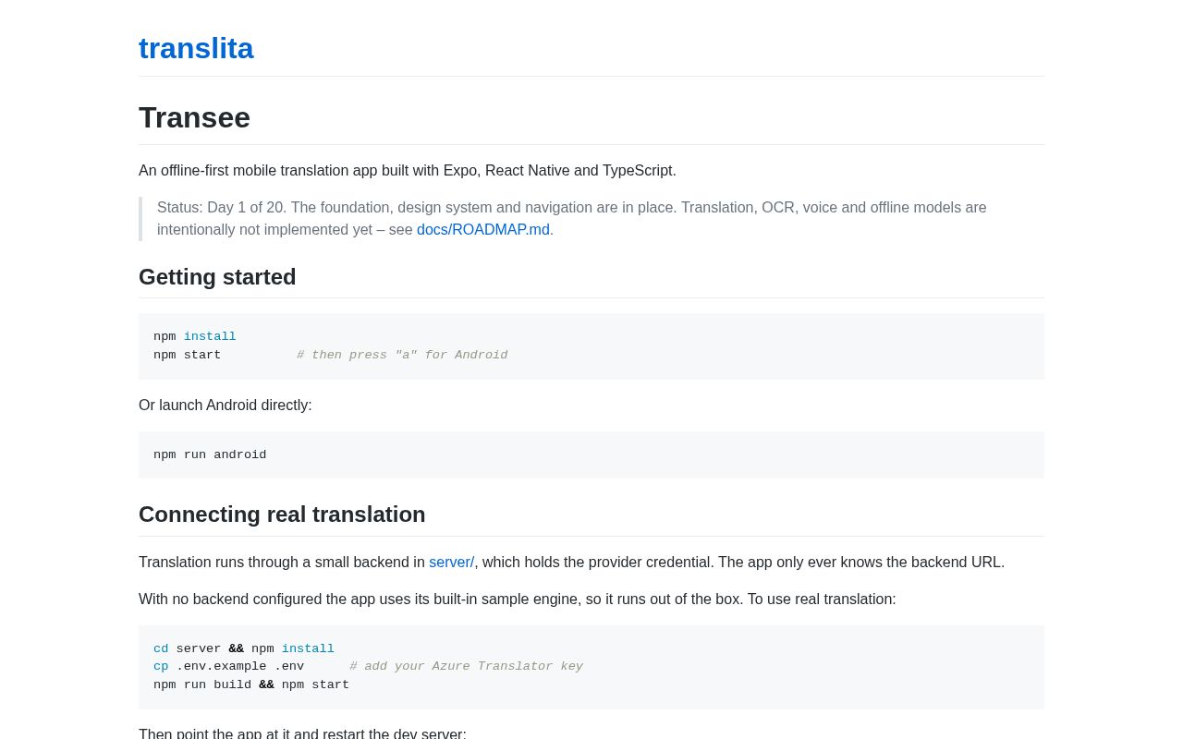Click the Transee heading
The image size is (1183, 739).
194,117
